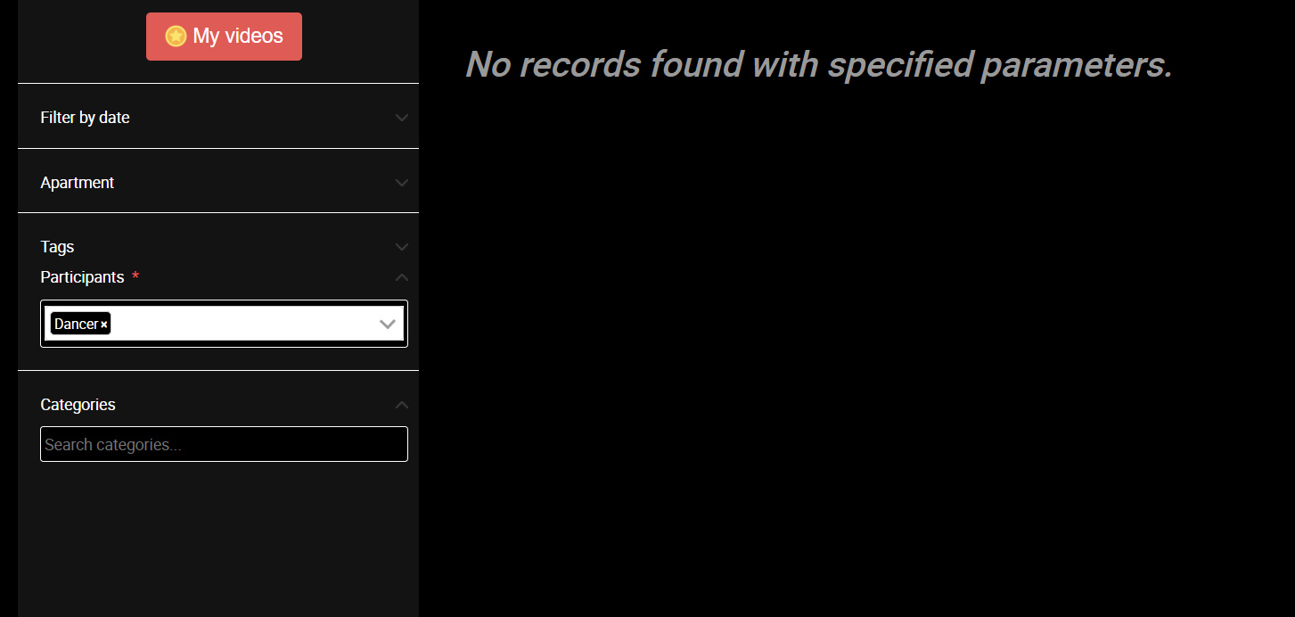Viewport: 1295px width, 617px height.
Task: Open the My videos button
Action: click(224, 37)
